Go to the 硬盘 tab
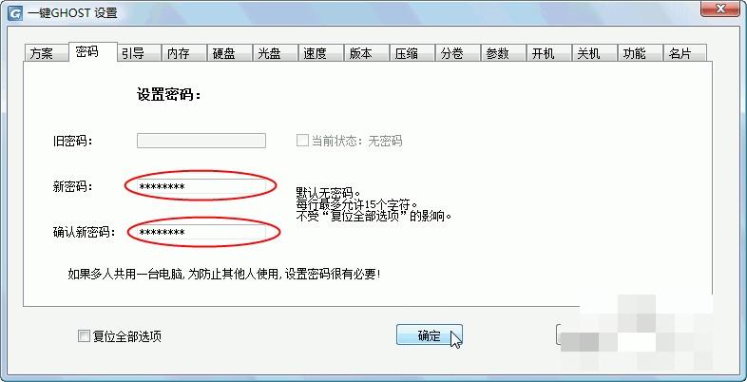Viewport: 747px width, 382px height. pyautogui.click(x=229, y=53)
